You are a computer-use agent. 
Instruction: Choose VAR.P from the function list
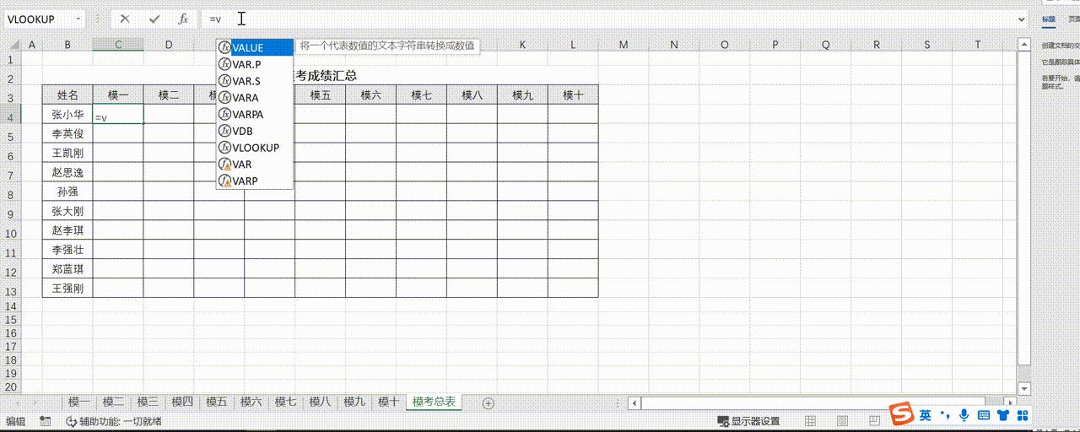[255, 64]
